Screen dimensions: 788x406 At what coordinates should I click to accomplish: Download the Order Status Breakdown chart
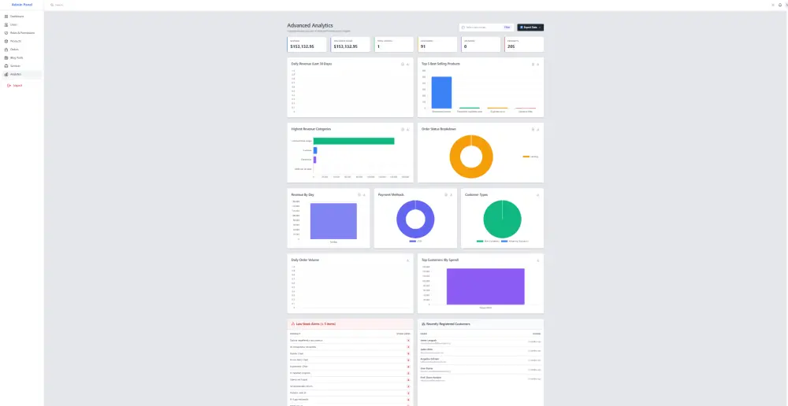coord(537,130)
